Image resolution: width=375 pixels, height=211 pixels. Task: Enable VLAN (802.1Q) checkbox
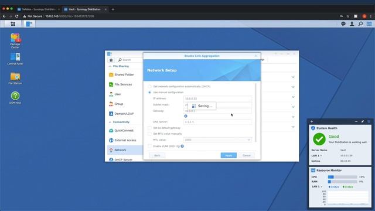[150, 146]
